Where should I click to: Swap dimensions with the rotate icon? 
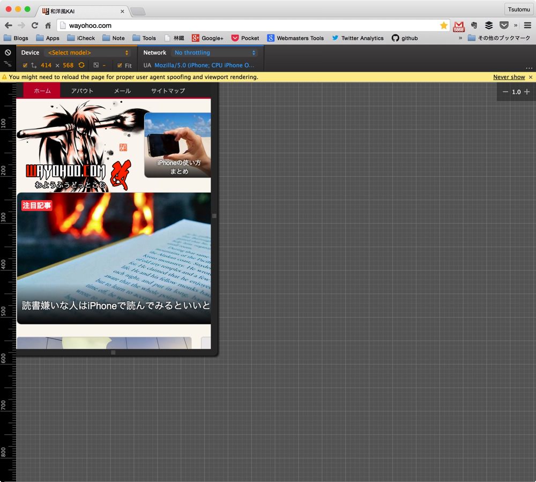point(81,65)
